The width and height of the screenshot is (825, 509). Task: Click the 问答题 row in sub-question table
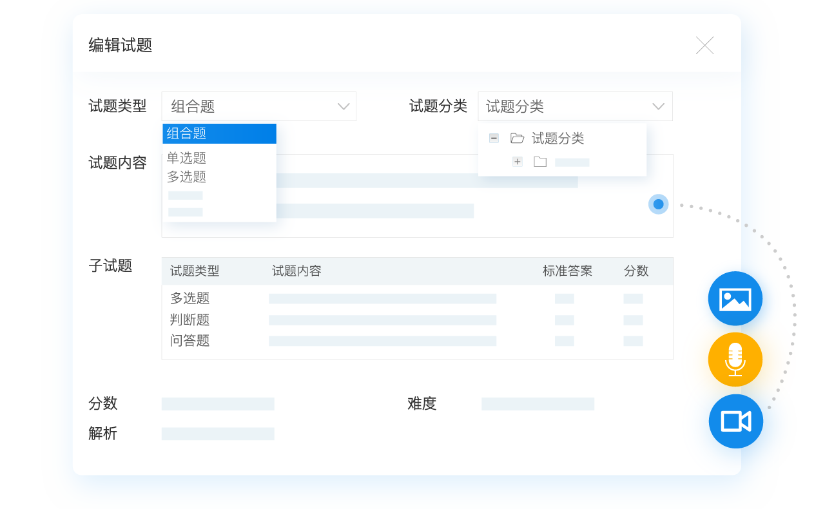pyautogui.click(x=190, y=341)
